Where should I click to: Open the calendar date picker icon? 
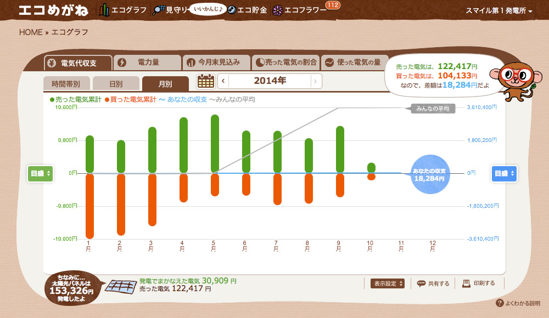[x=206, y=81]
